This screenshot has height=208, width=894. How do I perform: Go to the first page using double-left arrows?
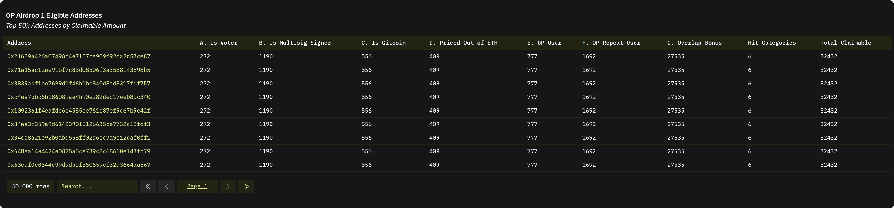tap(148, 186)
